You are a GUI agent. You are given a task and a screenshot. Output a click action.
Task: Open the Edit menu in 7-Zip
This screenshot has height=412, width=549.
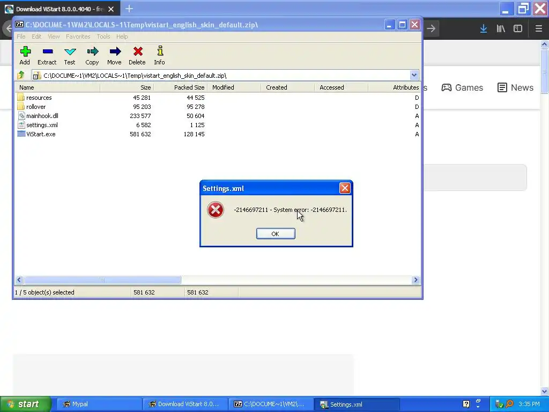(36, 36)
